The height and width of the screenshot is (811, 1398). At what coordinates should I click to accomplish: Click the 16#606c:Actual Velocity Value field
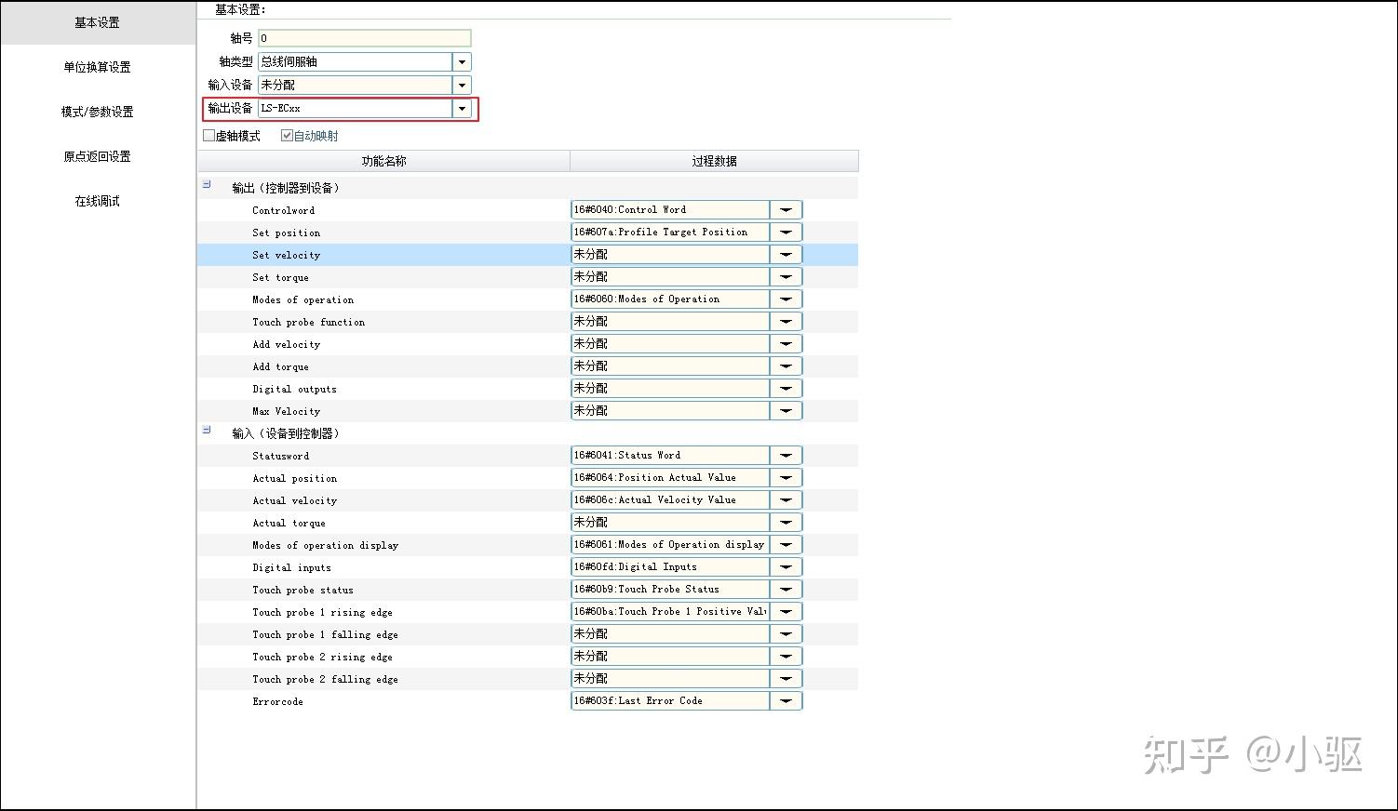(x=670, y=500)
